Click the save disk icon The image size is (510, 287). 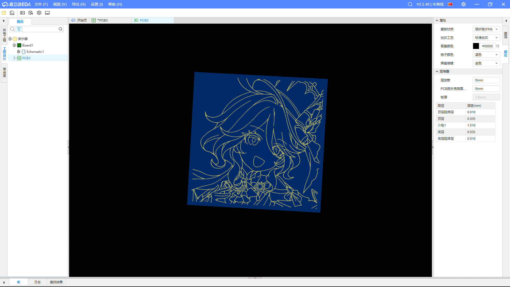[12, 13]
